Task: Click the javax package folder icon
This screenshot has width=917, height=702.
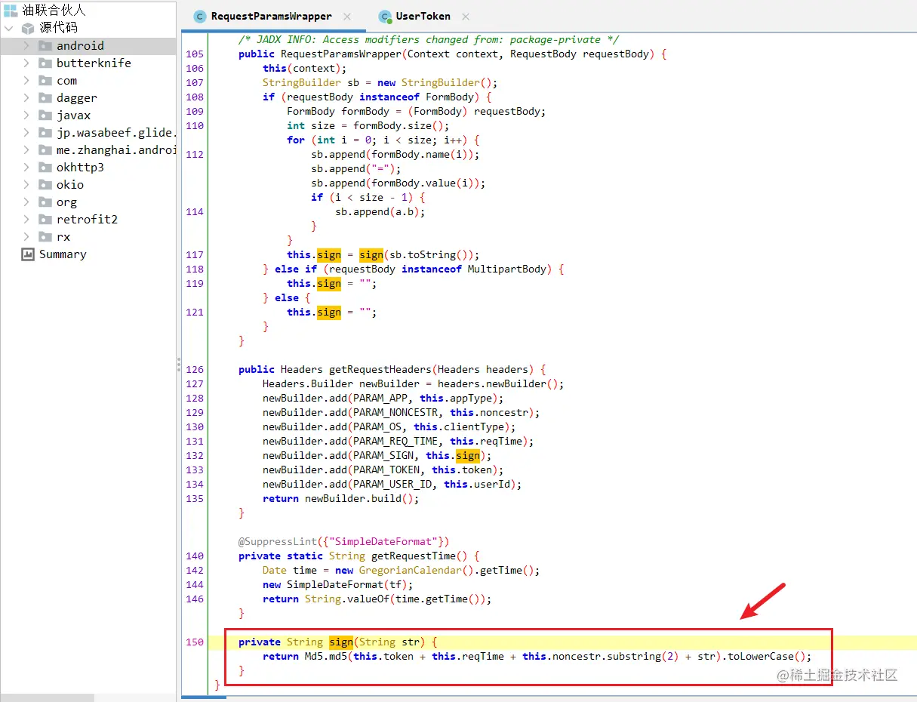Action: (x=45, y=115)
